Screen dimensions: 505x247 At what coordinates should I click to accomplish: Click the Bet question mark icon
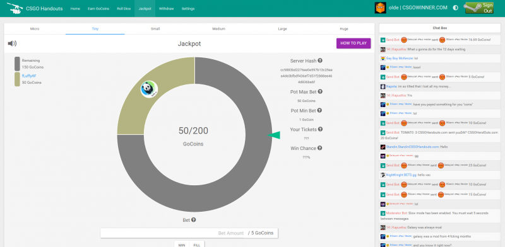[x=194, y=220]
